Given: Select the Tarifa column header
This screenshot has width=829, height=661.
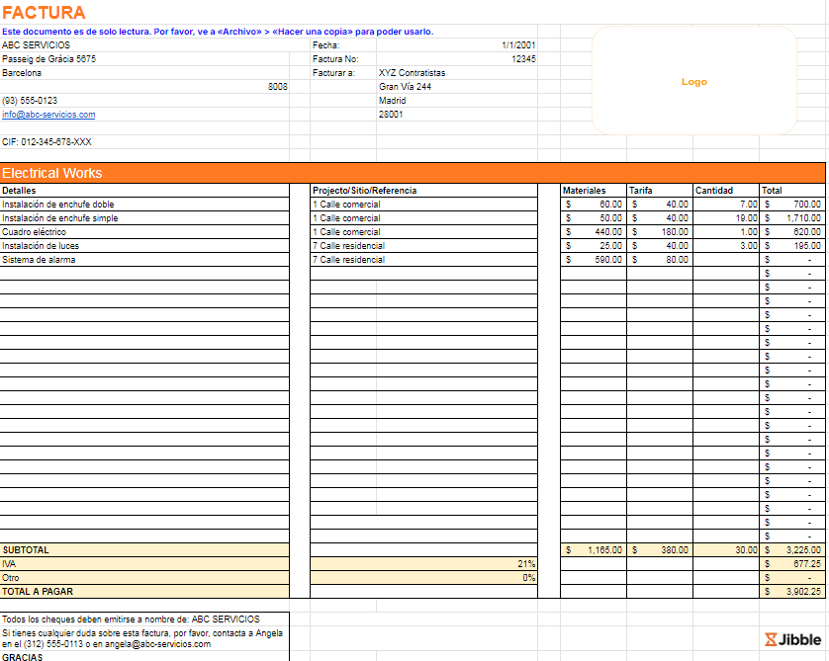Looking at the screenshot, I should pyautogui.click(x=641, y=191).
